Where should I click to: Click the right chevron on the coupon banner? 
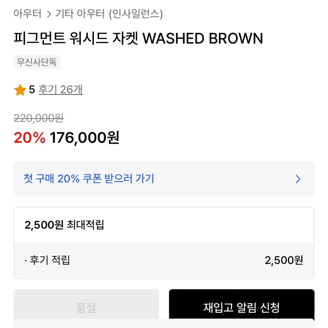[297, 180]
